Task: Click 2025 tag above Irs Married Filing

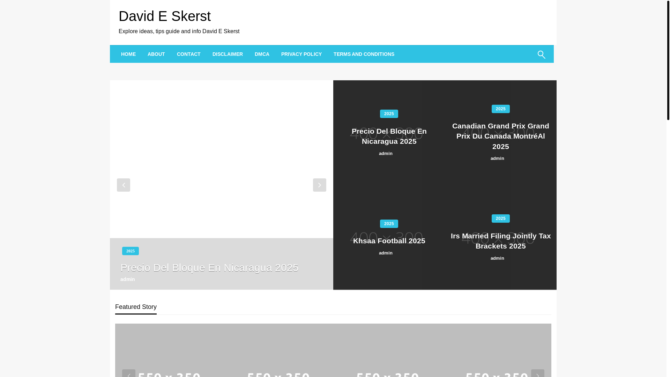Action: [x=501, y=219]
